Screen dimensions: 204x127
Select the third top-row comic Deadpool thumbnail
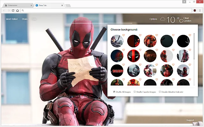pyautogui.click(x=150, y=41)
